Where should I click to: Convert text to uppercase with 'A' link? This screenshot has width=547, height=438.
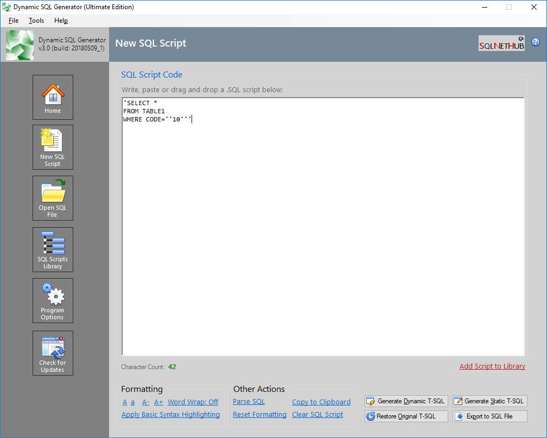click(x=125, y=402)
